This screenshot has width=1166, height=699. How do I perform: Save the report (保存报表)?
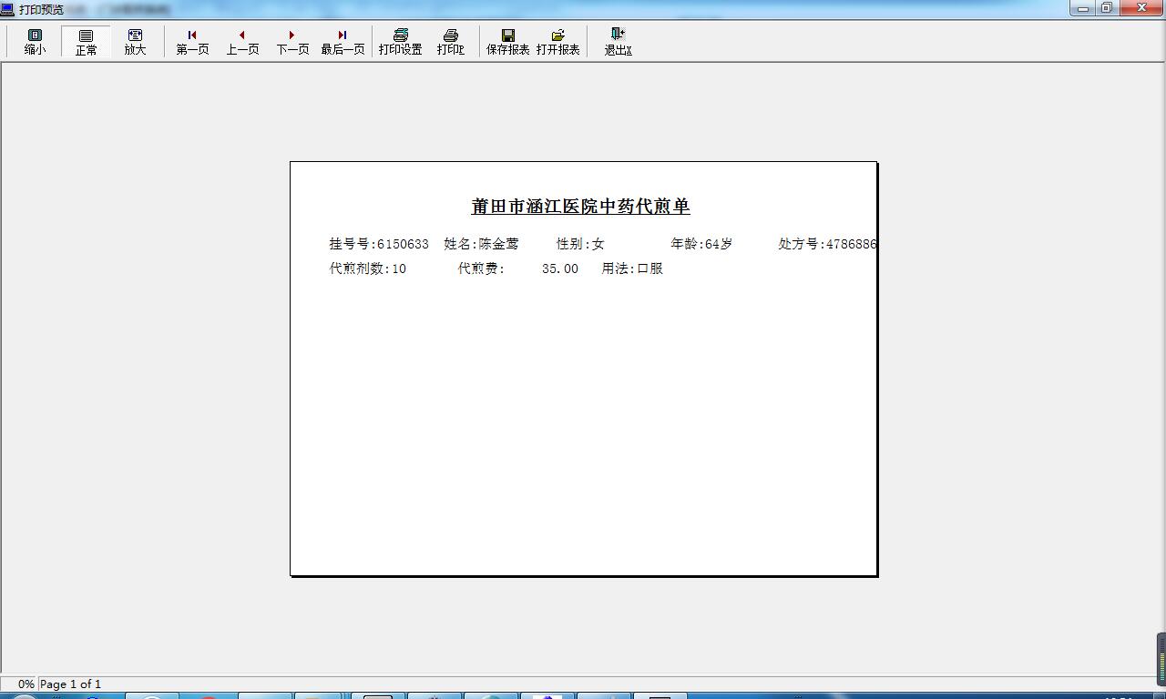pos(508,42)
